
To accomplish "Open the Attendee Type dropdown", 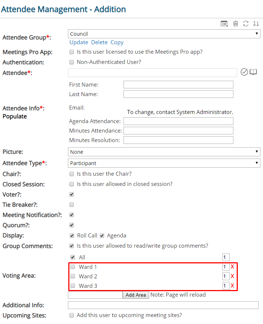I will pyautogui.click(x=164, y=163).
